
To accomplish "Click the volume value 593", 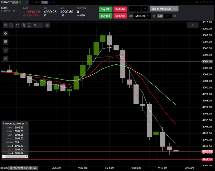I will 17,142.
